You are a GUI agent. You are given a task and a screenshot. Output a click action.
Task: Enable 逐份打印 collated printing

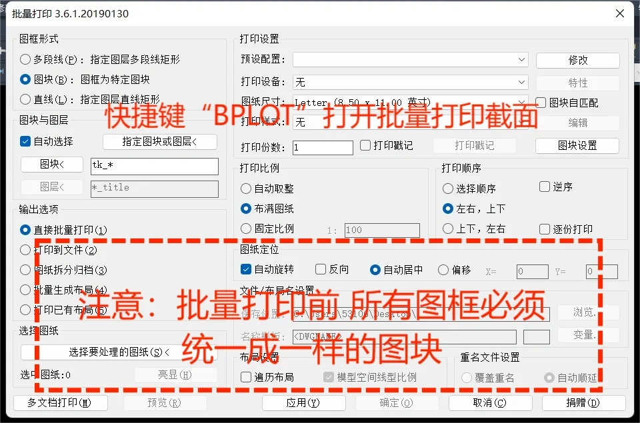click(x=543, y=228)
